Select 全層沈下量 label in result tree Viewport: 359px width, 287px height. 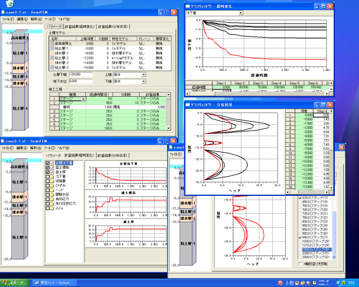coord(64,163)
